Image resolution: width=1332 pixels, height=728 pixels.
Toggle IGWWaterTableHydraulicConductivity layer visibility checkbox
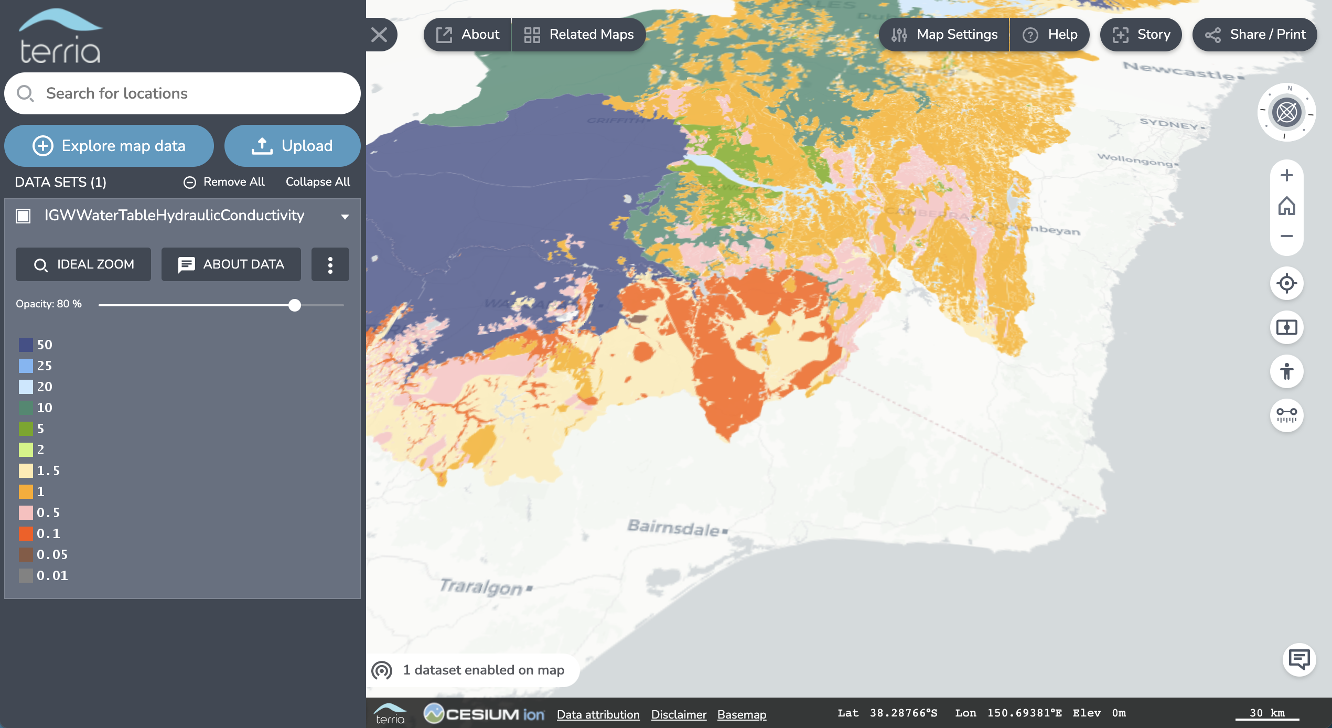tap(23, 216)
